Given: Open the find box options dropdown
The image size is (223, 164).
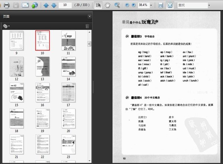Looking at the screenshot, I should click(209, 5).
